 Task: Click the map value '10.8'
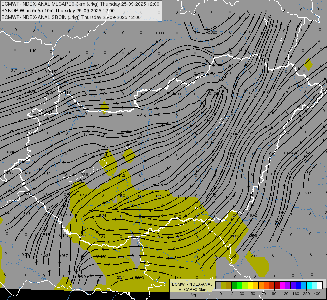click(102, 236)
